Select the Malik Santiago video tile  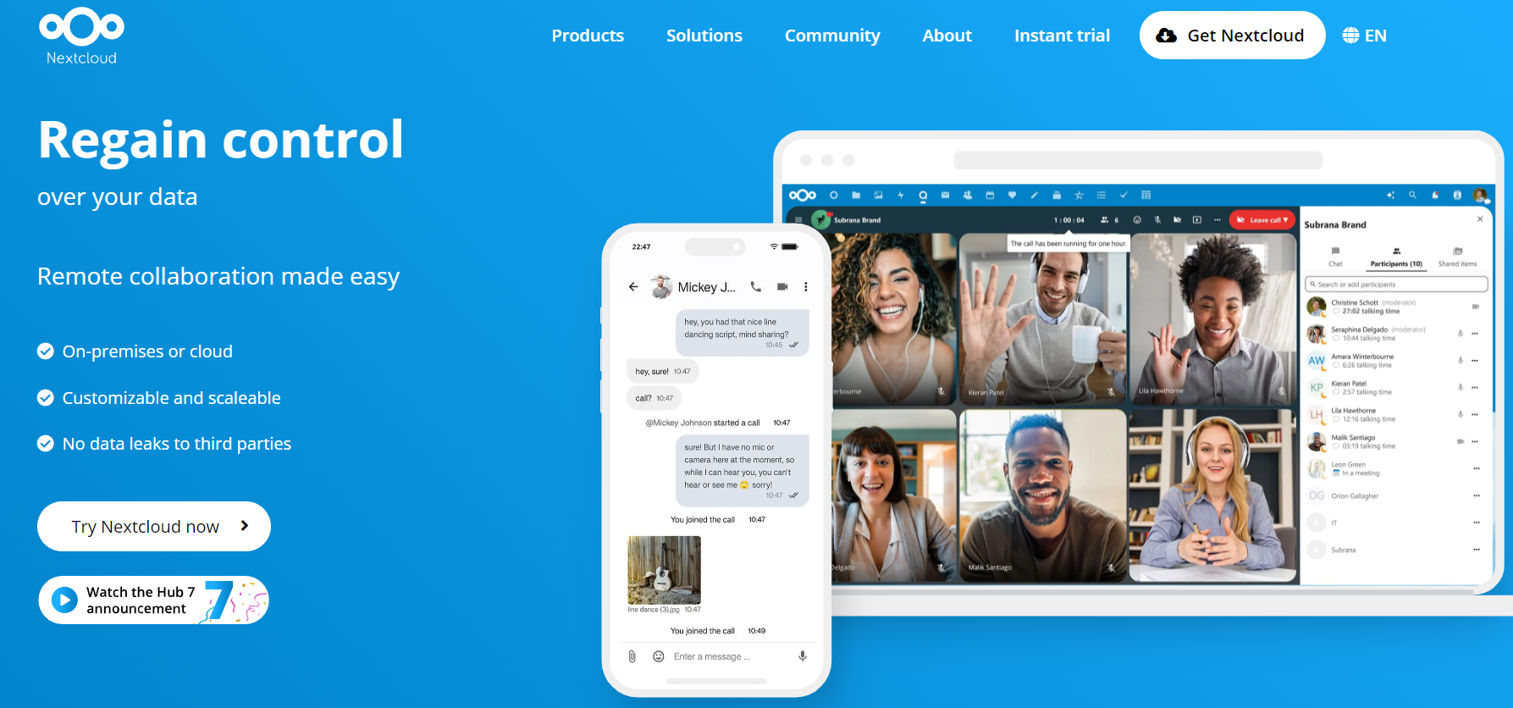point(1043,495)
